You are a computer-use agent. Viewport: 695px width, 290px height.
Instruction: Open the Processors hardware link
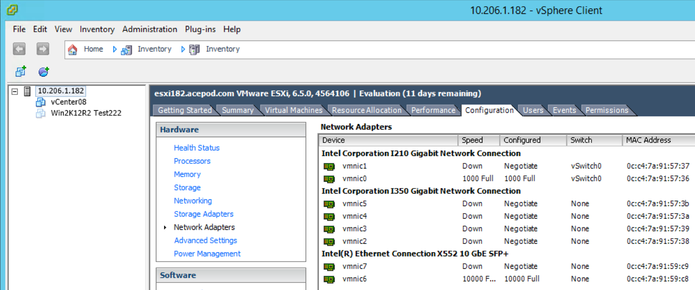point(192,161)
